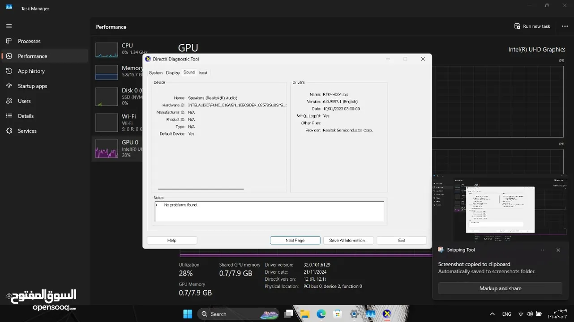574x322 pixels.
Task: Open the Windows Start menu
Action: (x=188, y=314)
